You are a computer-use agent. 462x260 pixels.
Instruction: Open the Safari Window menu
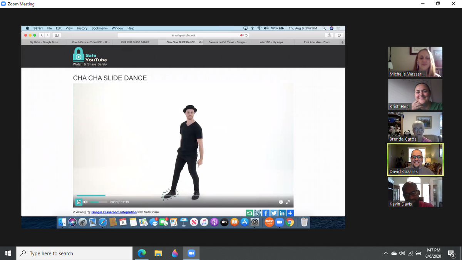(x=117, y=28)
